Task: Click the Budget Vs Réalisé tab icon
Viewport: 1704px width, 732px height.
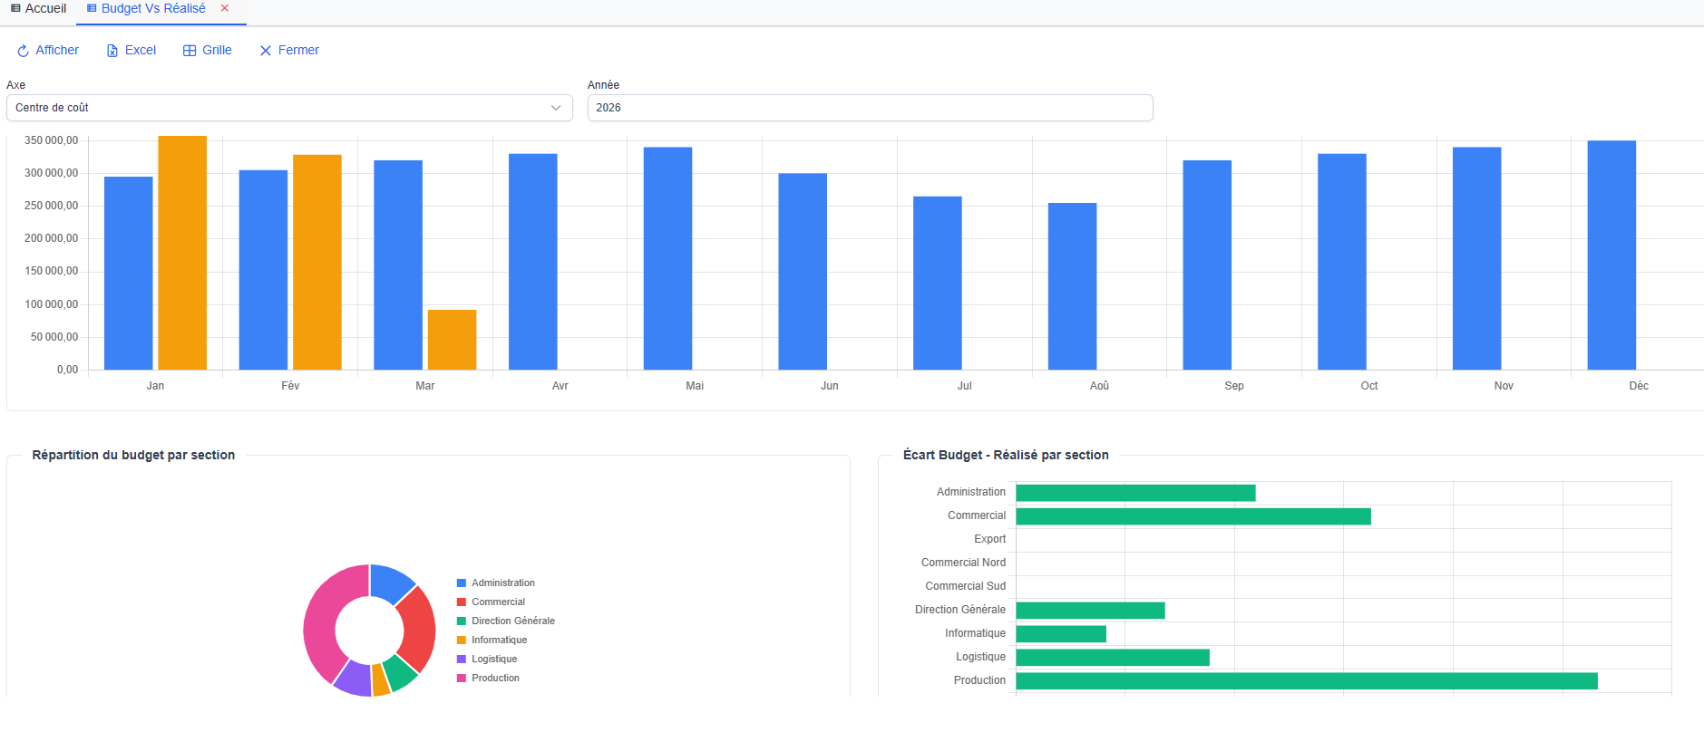Action: (x=92, y=8)
